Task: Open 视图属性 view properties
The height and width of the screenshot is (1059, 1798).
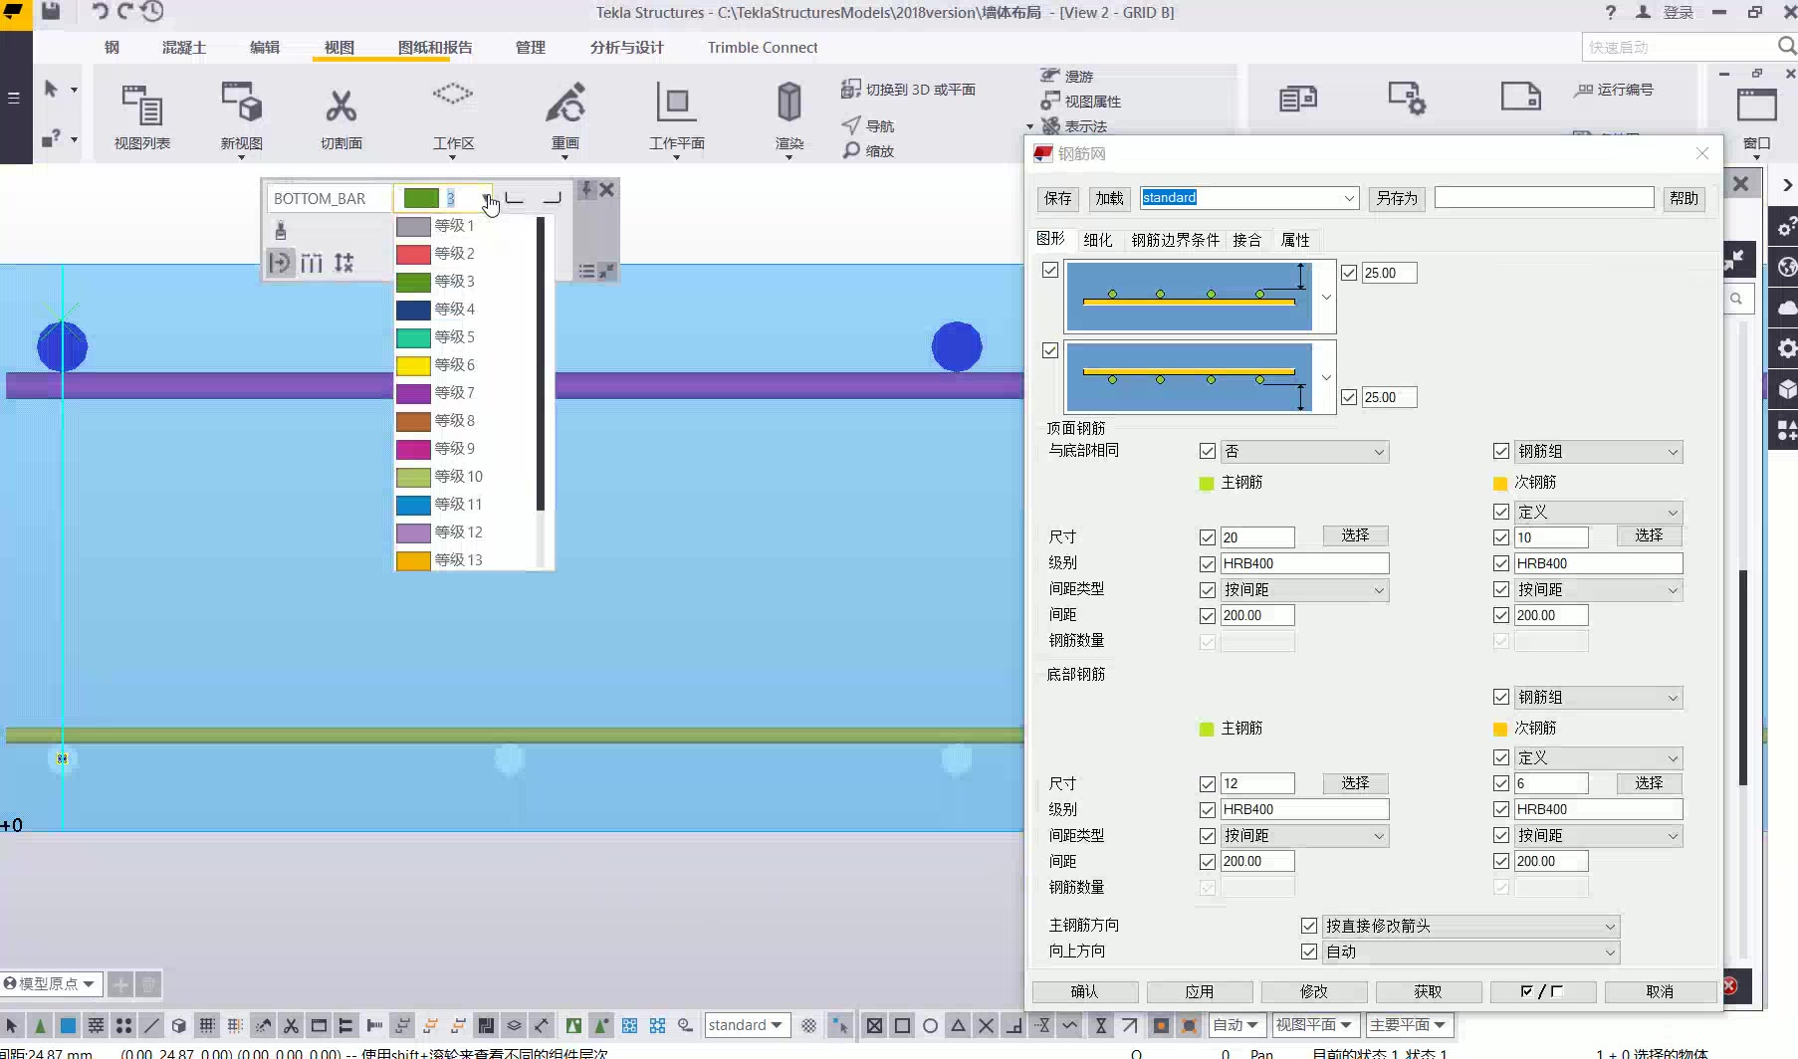Action: coord(1080,101)
